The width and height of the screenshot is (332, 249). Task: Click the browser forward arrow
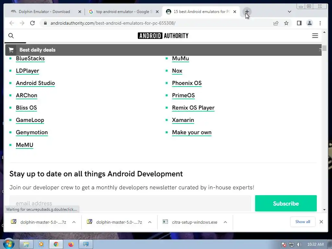click(x=22, y=23)
